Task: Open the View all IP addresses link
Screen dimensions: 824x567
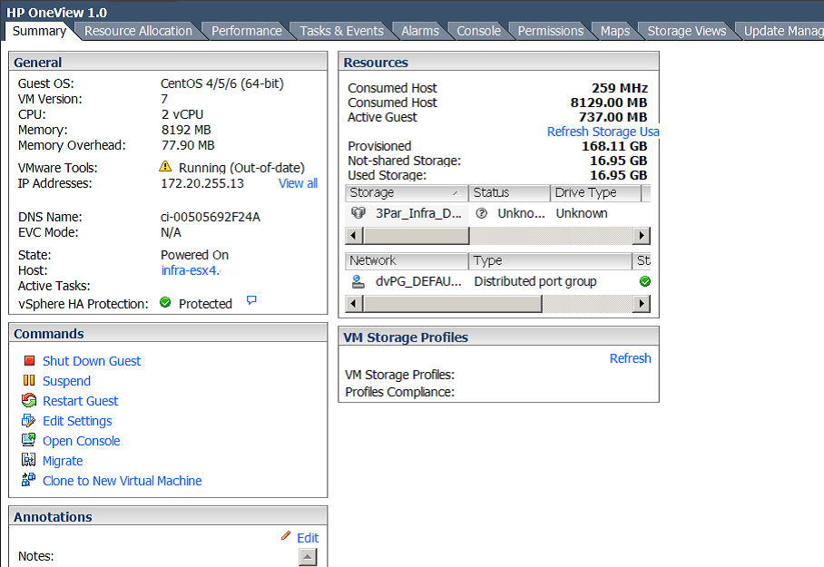Action: (x=298, y=183)
